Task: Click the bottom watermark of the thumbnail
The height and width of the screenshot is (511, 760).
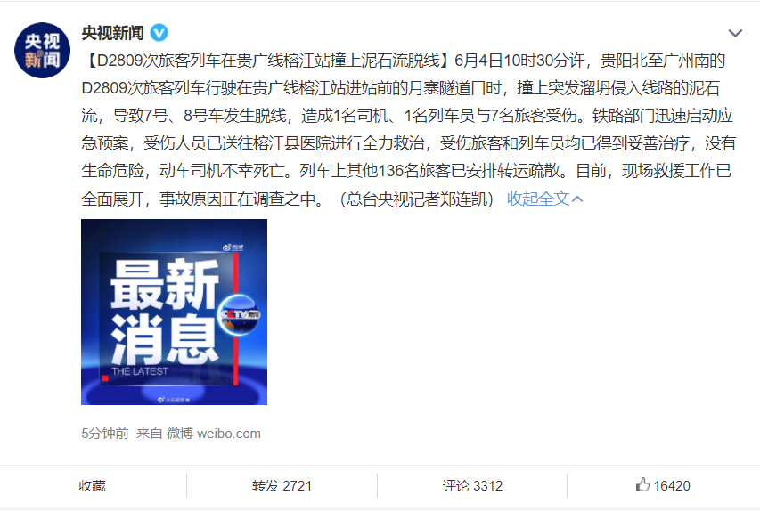Action: (x=174, y=400)
